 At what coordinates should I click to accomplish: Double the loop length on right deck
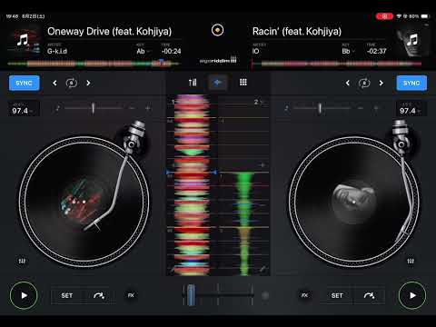(381, 83)
